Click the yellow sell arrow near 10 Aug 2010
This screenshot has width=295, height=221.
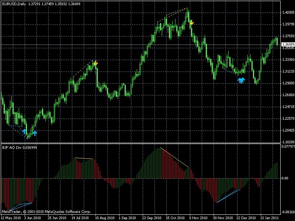[x=96, y=63]
